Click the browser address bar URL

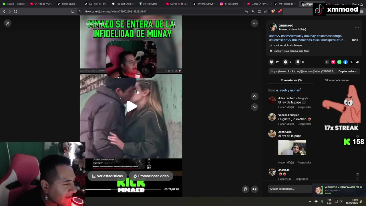(x=115, y=11)
